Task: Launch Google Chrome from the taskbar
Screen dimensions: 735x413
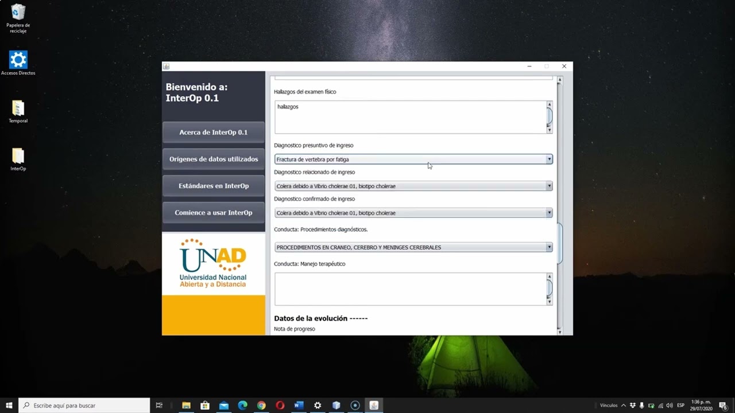Action: tap(261, 405)
